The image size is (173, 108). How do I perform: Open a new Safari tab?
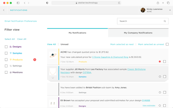[163, 3]
